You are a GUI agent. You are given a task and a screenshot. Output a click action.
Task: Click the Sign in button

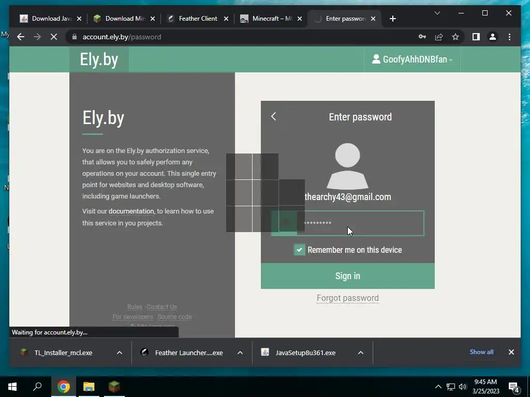[x=347, y=276]
